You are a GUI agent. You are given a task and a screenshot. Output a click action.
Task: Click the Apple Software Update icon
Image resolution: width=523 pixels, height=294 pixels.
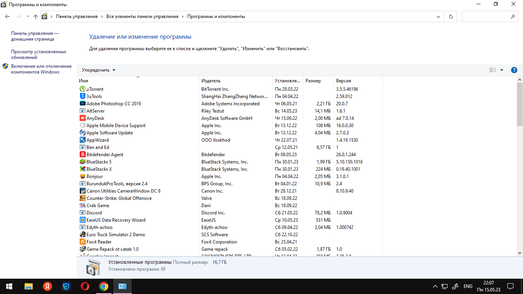coord(83,133)
